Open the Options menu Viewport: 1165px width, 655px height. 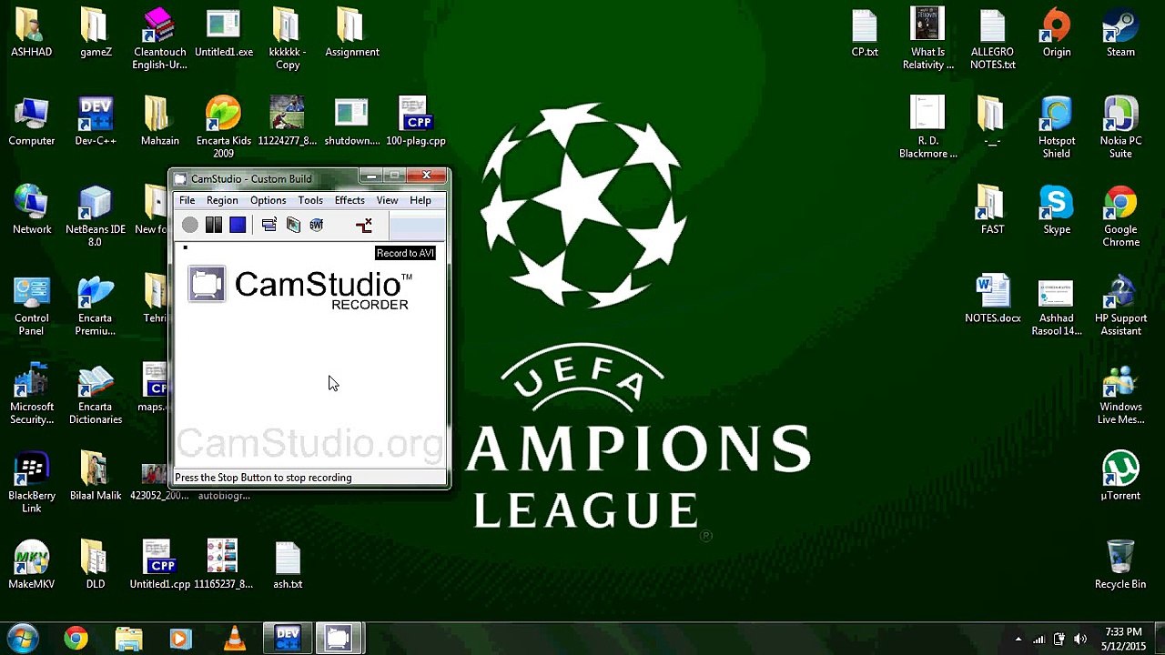click(x=268, y=200)
